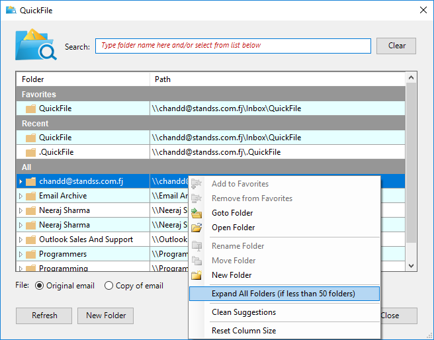Expand the Email Archive tree node

21,196
